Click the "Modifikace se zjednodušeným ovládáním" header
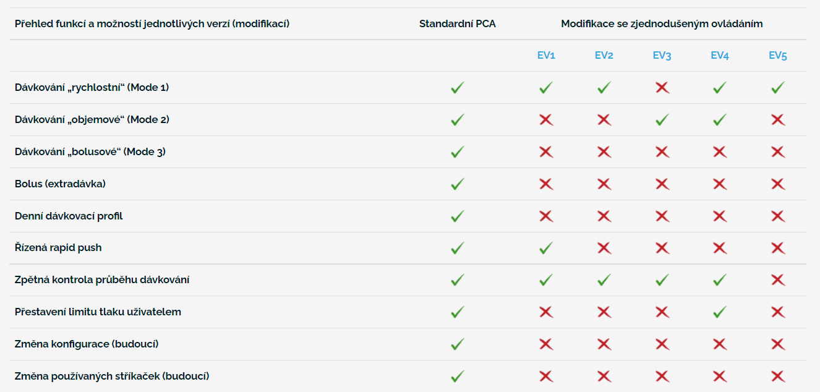Image resolution: width=820 pixels, height=392 pixels. click(662, 24)
